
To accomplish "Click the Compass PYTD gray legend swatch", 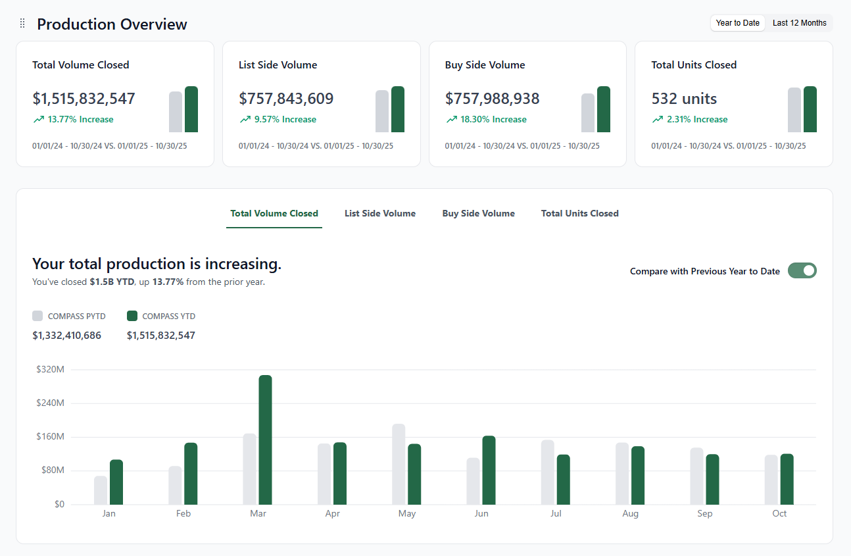I will click(x=37, y=316).
